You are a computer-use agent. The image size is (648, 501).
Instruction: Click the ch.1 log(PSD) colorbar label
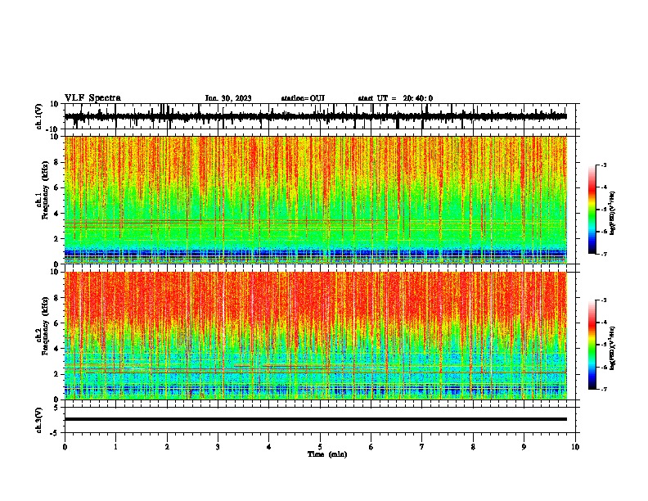[612, 213]
